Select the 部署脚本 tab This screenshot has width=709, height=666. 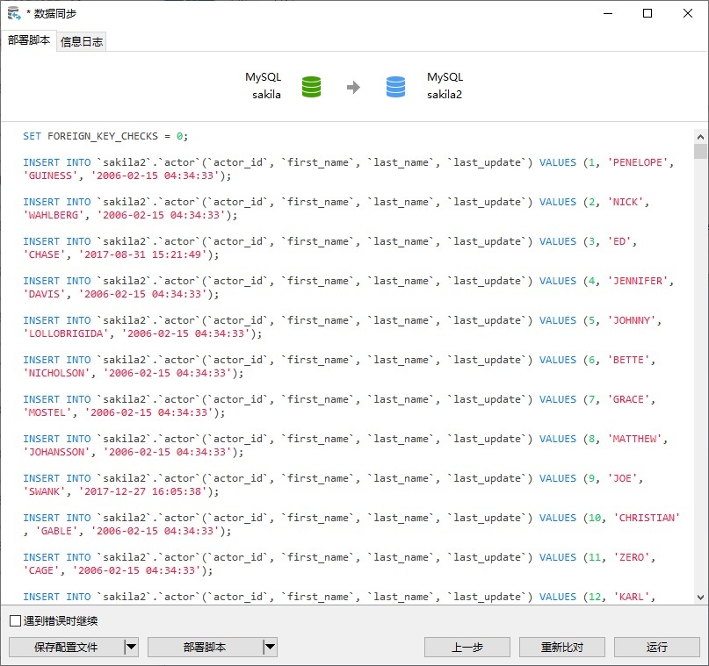pos(28,40)
